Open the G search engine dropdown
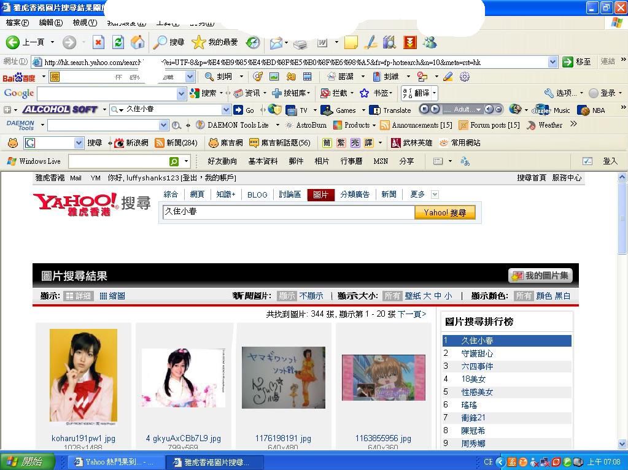The image size is (628, 470). [79, 143]
